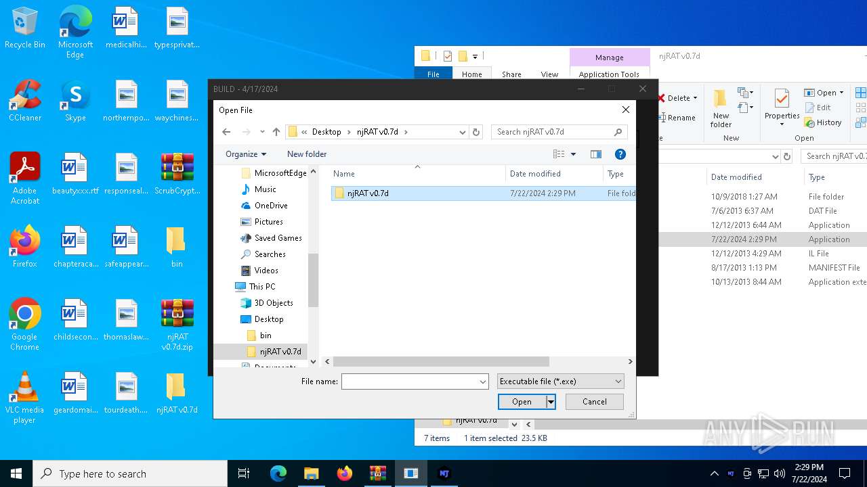Click the dialog Help question mark icon
The height and width of the screenshot is (487, 867).
click(x=619, y=154)
